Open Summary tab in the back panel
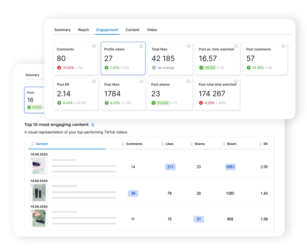Screen dimensions: 307x252 click(x=32, y=75)
